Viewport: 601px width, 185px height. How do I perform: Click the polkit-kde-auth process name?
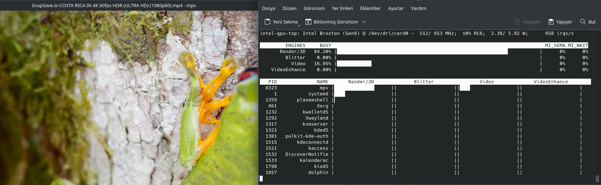click(x=307, y=136)
